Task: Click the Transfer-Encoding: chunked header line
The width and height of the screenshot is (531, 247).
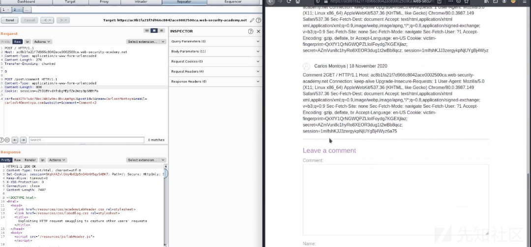Action: click(x=30, y=63)
